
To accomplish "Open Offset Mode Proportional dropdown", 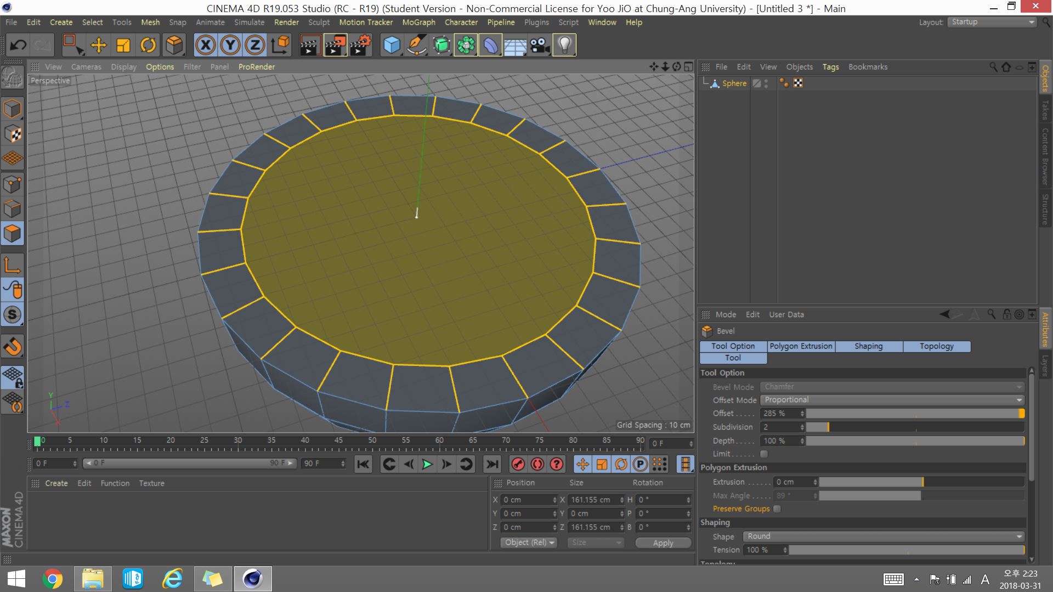I will pyautogui.click(x=892, y=400).
